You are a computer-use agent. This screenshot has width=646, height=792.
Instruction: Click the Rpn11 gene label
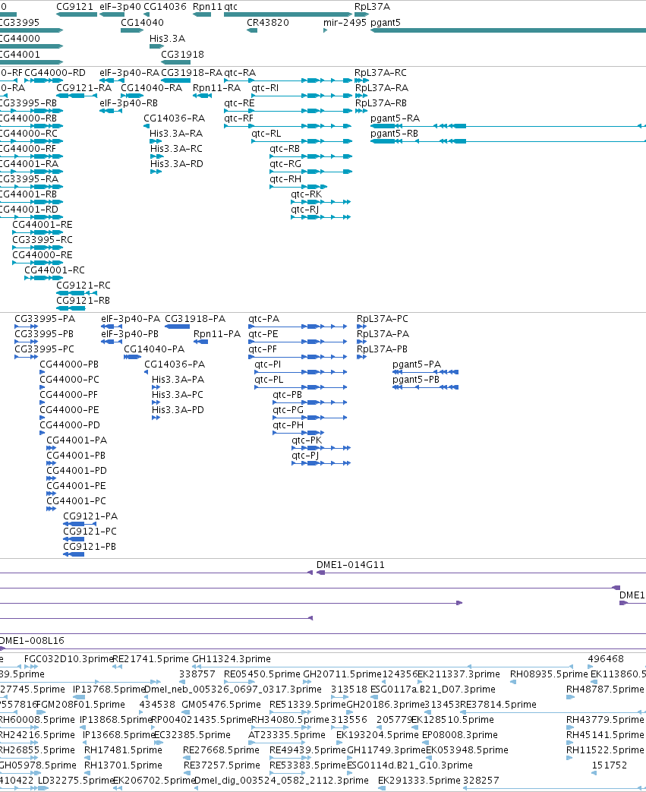click(x=207, y=7)
